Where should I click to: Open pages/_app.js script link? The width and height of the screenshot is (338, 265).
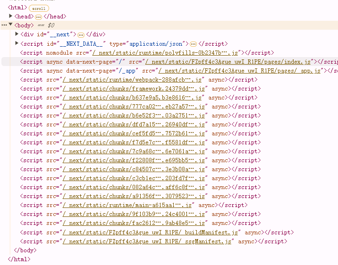(x=239, y=71)
